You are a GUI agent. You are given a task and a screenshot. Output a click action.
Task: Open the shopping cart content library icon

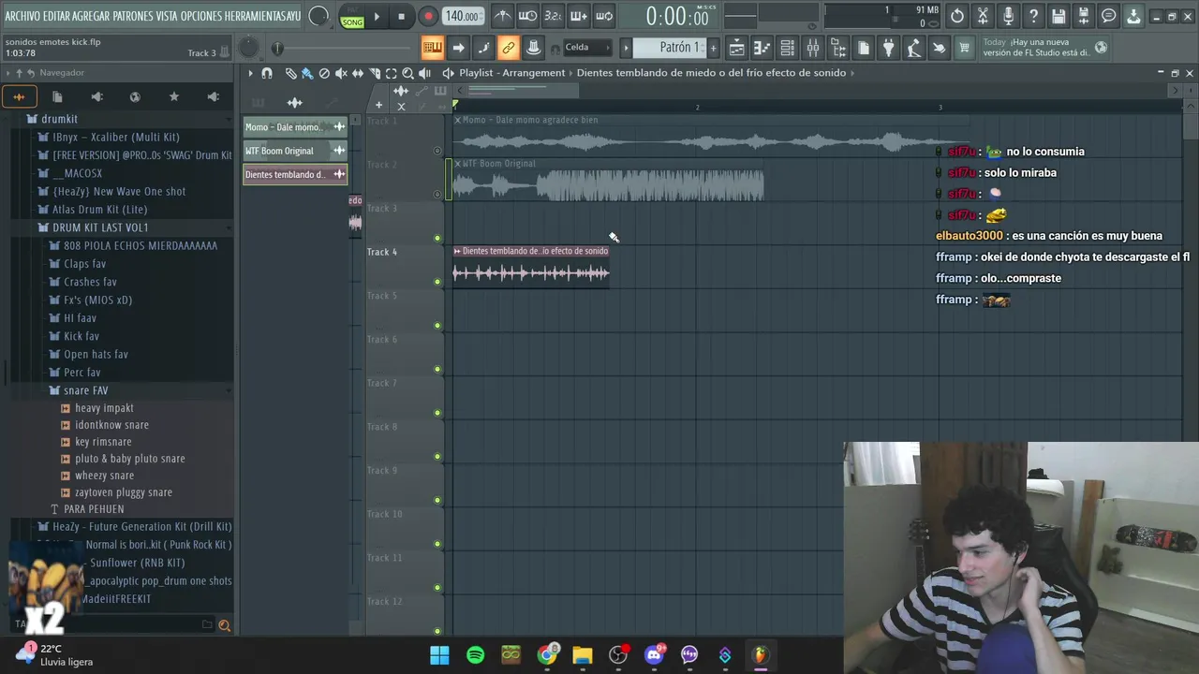point(964,48)
